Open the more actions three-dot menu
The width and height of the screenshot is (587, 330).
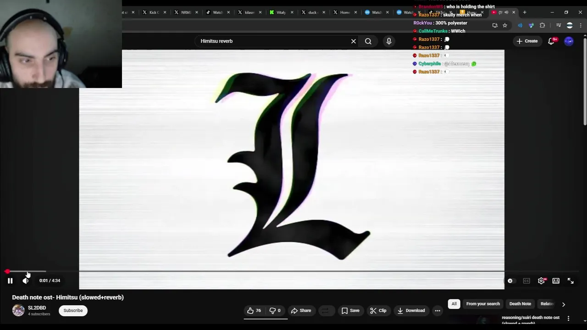[437, 311]
